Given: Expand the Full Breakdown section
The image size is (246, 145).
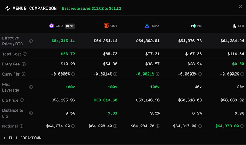Looking at the screenshot, I should pyautogui.click(x=22, y=138).
